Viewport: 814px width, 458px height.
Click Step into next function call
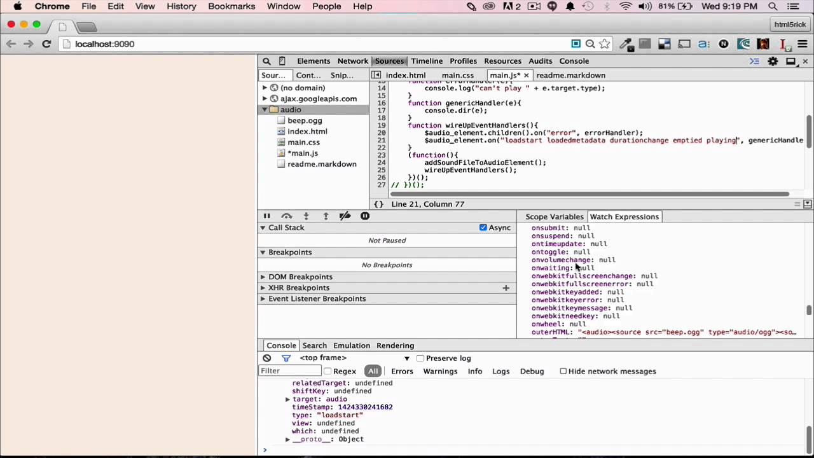306,216
